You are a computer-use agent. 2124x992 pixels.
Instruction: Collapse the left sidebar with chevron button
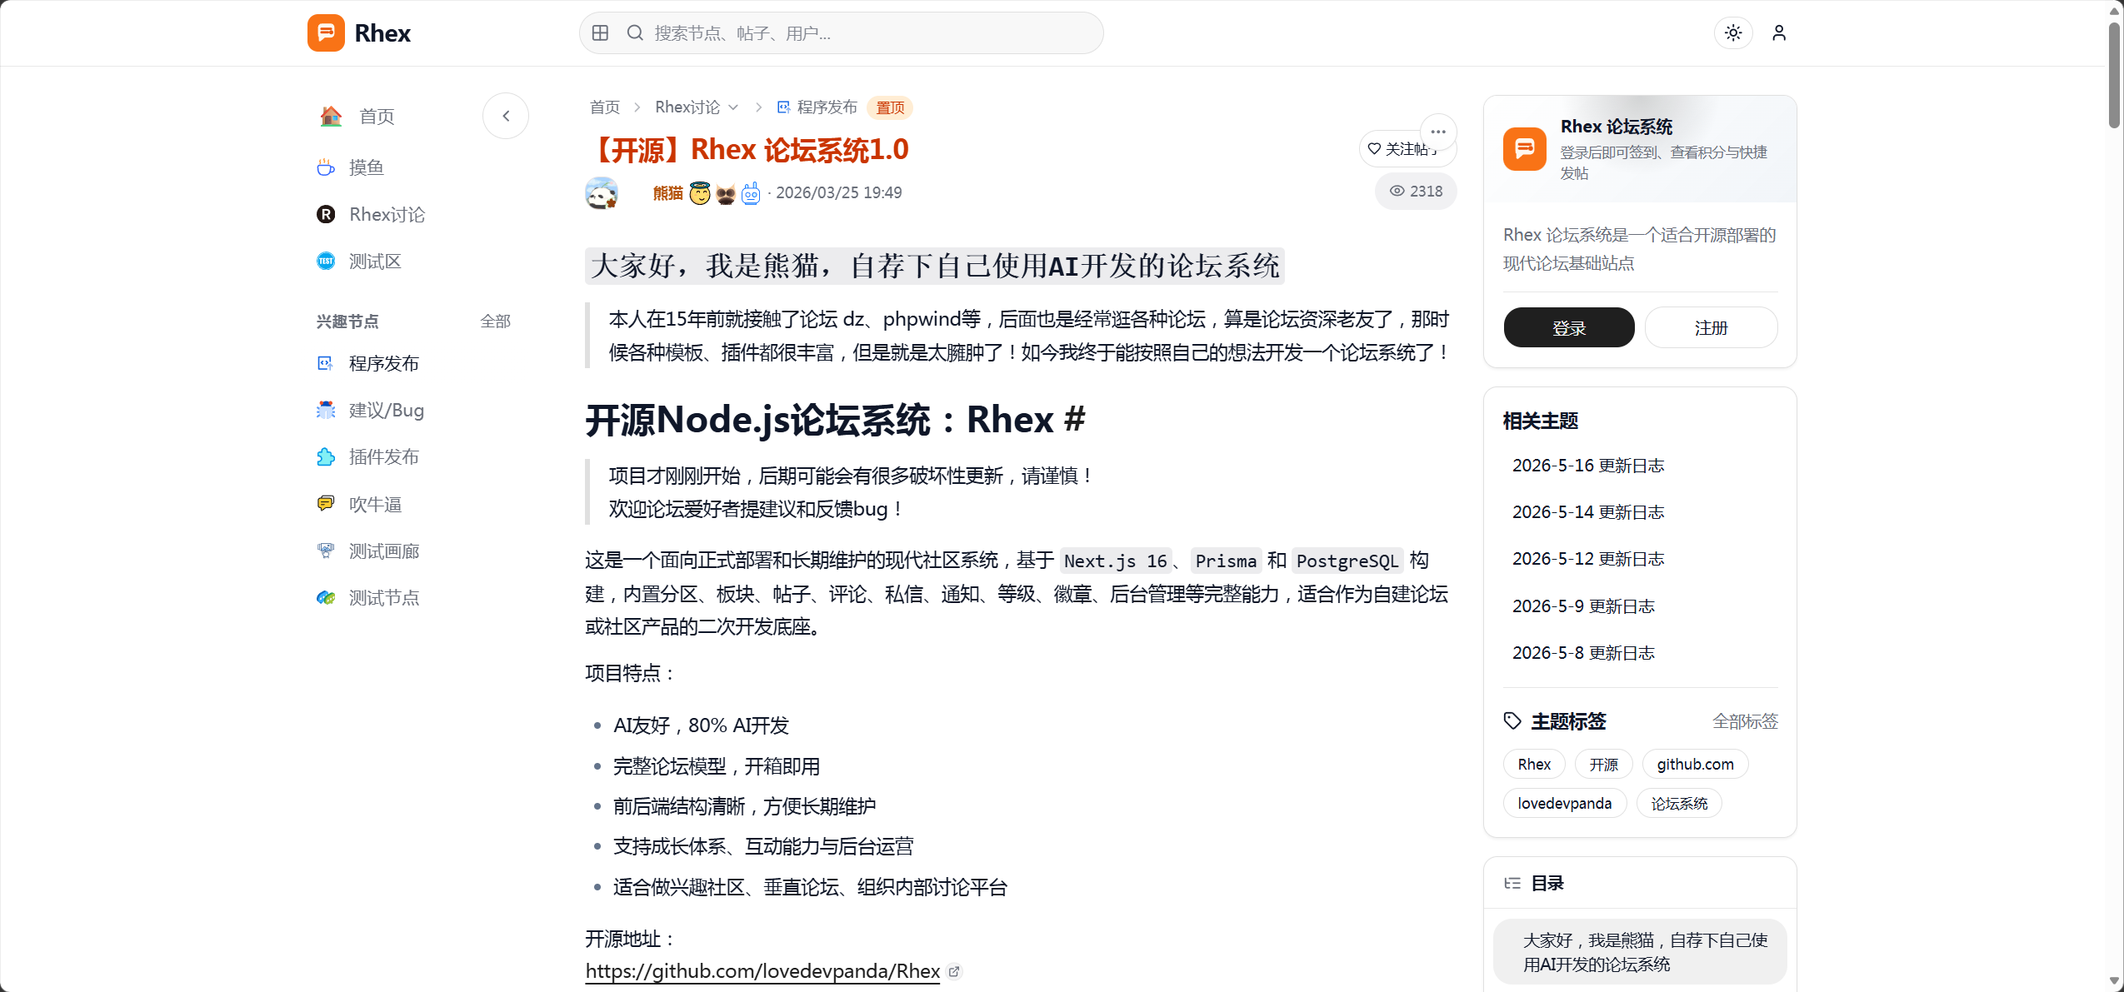[x=506, y=116]
